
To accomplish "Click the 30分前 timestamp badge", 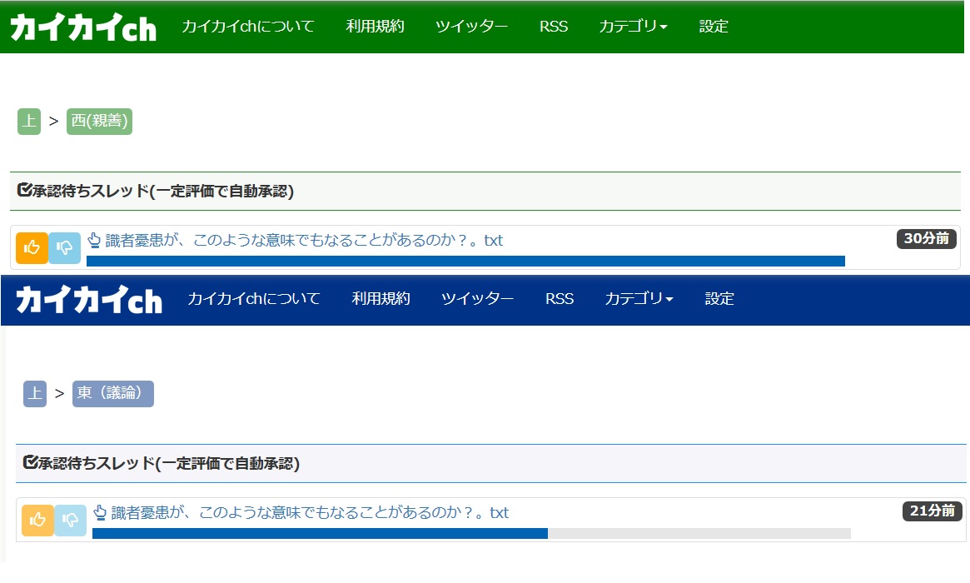I will click(x=926, y=239).
